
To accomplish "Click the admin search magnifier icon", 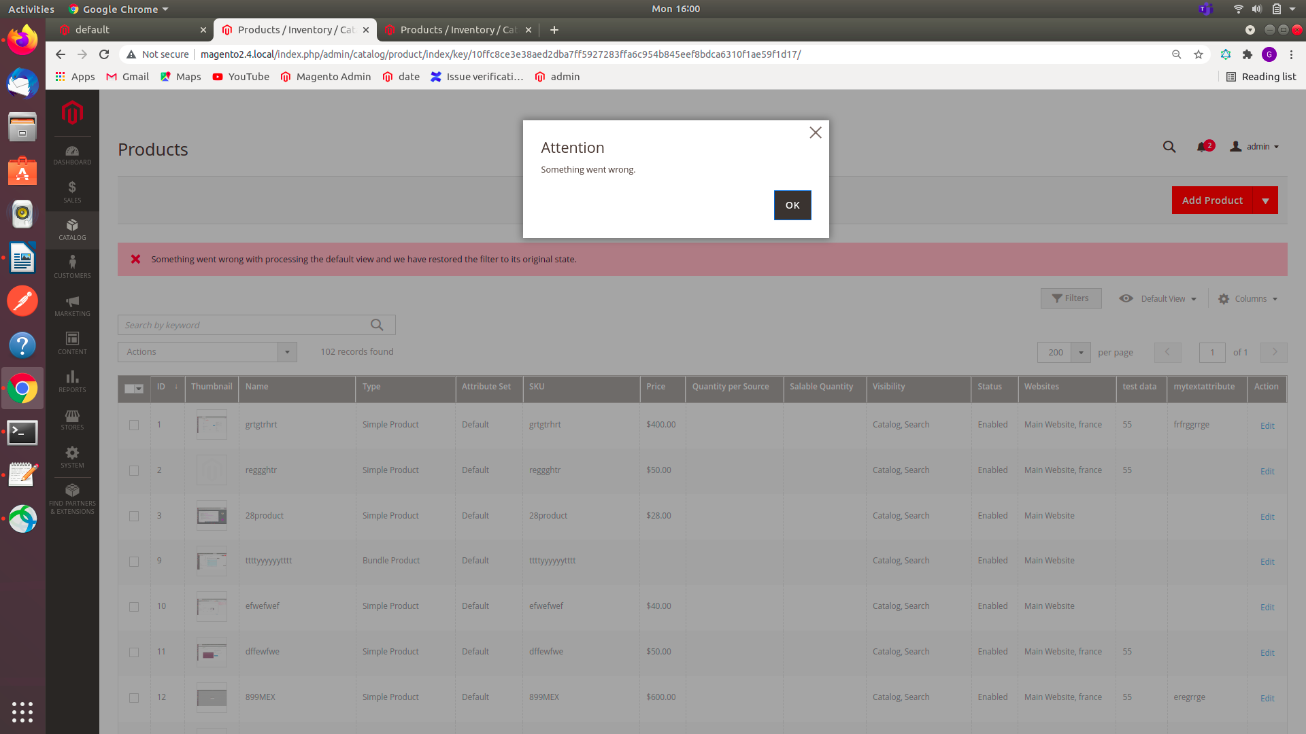I will (x=1169, y=146).
